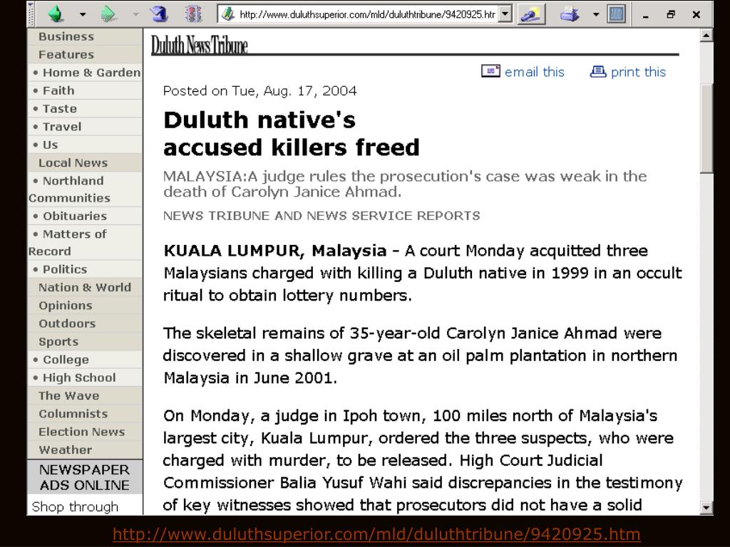Open the Nation & World section
This screenshot has height=547, width=730.
(x=86, y=288)
